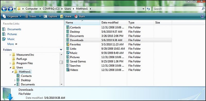
Task: Click the folder icon in address bar
Action: pyautogui.click(x=19, y=9)
